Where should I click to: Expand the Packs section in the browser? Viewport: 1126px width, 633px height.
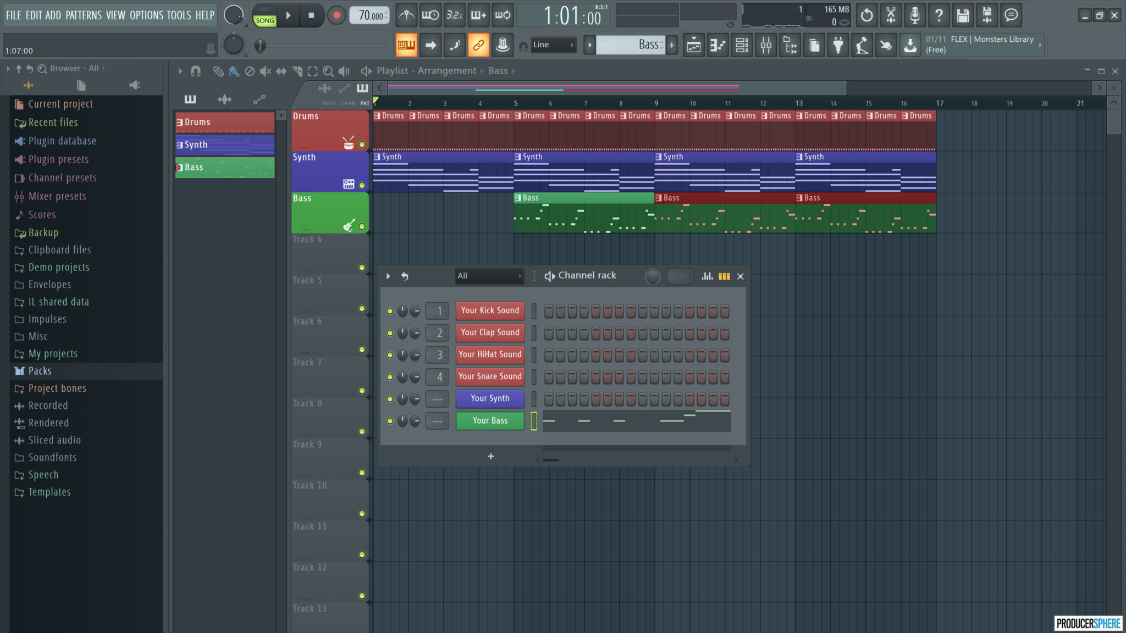pyautogui.click(x=40, y=371)
